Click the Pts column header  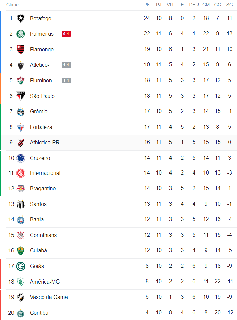[x=147, y=5]
